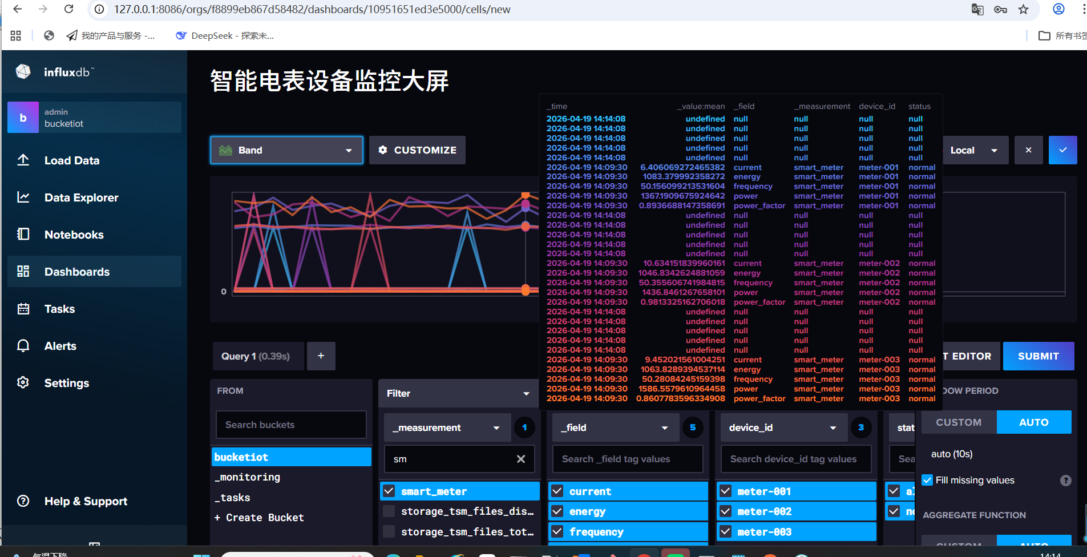Switch to Script Editor button

click(x=971, y=356)
